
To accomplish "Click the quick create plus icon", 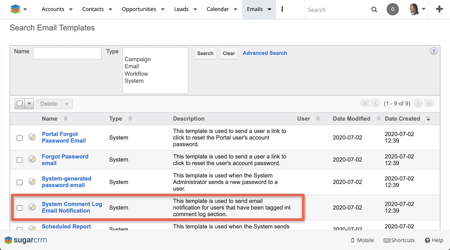I will pos(439,9).
